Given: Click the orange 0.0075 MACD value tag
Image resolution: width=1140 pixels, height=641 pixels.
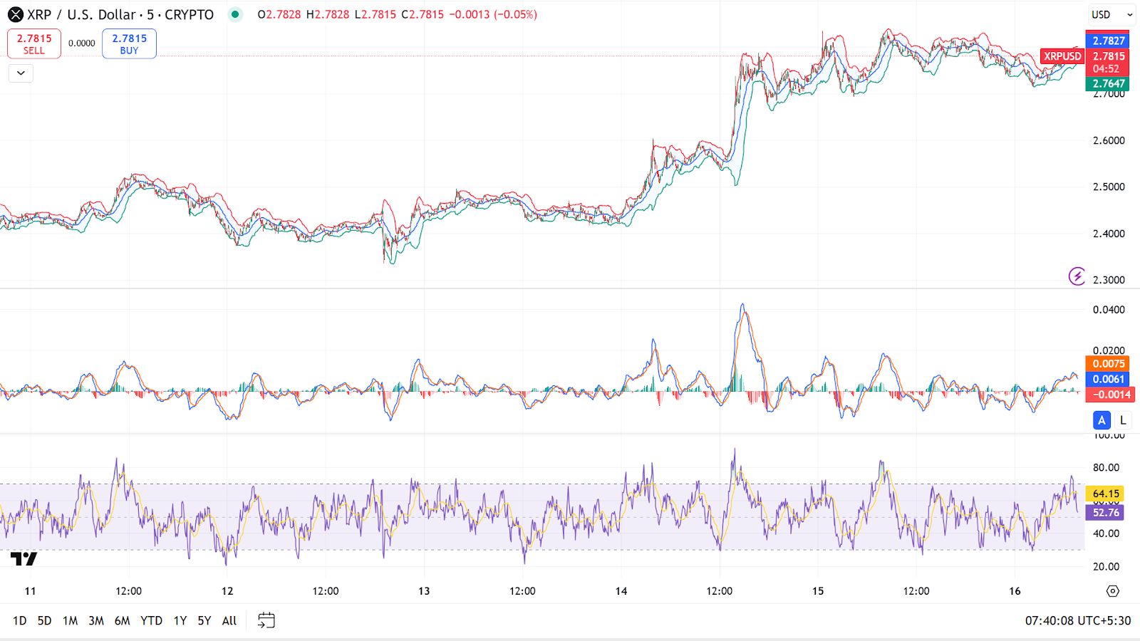Looking at the screenshot, I should (1108, 364).
